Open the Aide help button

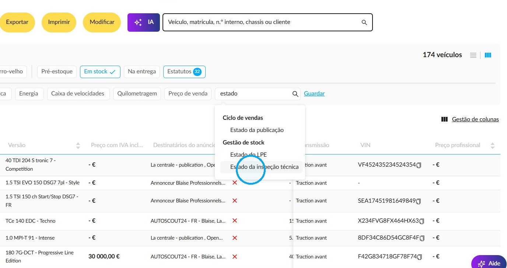[x=489, y=262]
